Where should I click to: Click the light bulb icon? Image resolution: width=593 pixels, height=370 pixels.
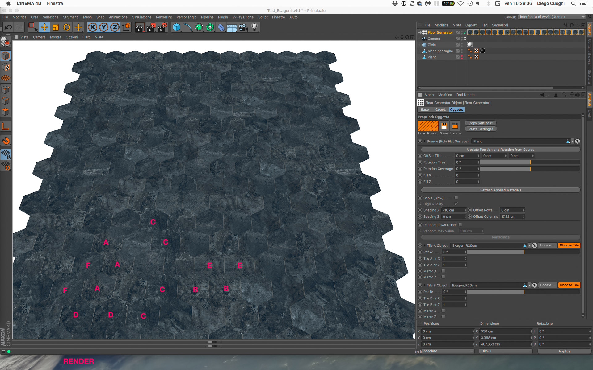tap(254, 27)
